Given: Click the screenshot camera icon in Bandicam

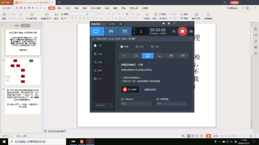Looking at the screenshot, I should 191,31.
